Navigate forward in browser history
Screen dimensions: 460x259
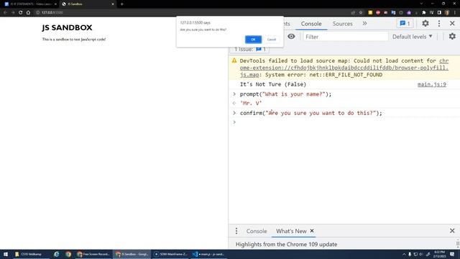click(13, 13)
